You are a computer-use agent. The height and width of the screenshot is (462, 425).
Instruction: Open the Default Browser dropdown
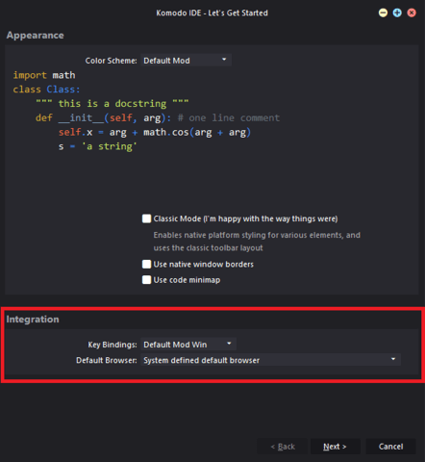pos(271,360)
